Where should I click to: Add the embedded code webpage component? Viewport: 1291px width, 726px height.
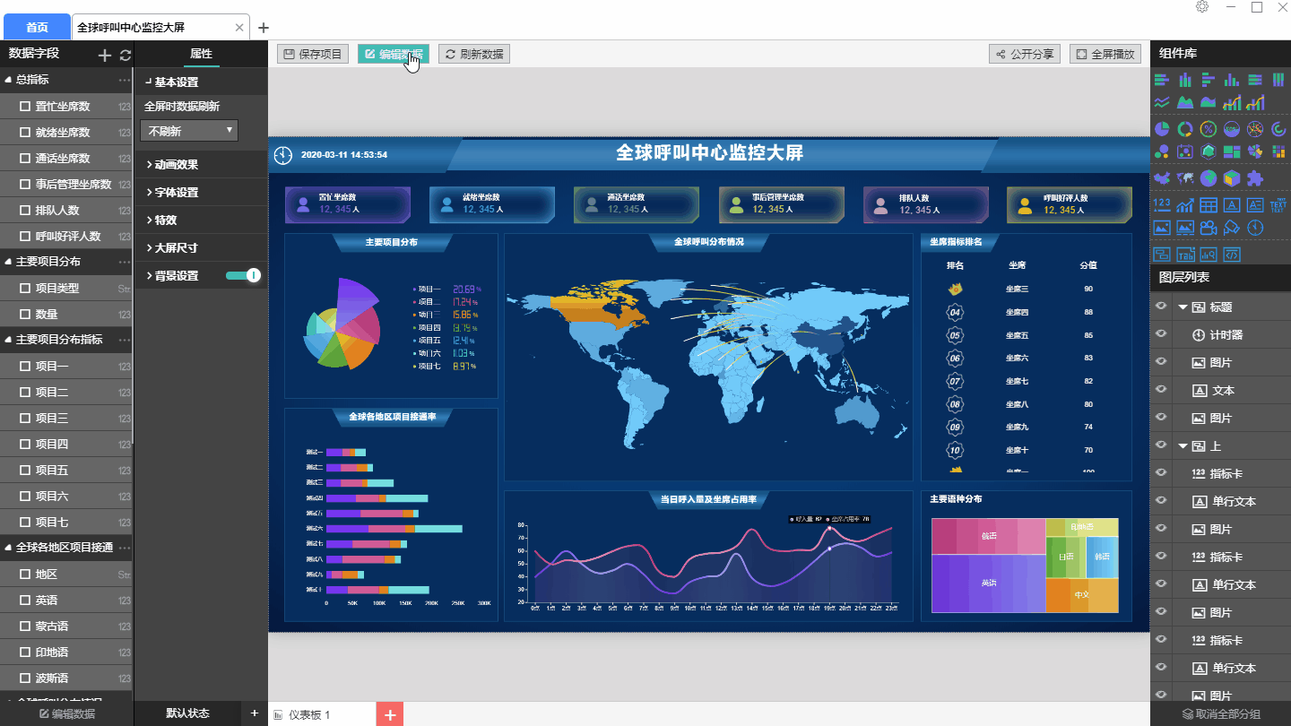tap(1232, 254)
